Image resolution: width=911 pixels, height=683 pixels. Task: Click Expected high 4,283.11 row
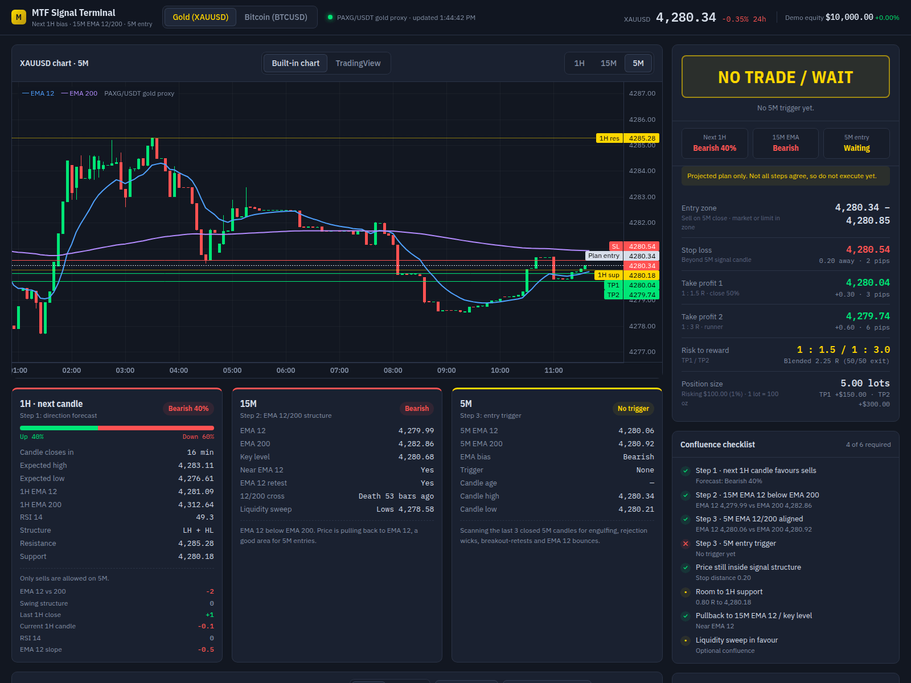(117, 466)
